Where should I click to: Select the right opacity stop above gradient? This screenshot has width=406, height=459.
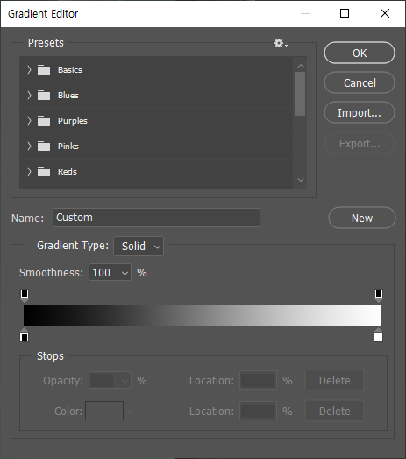pos(379,295)
